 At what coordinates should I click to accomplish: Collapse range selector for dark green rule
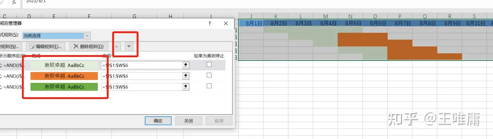[x=186, y=87]
